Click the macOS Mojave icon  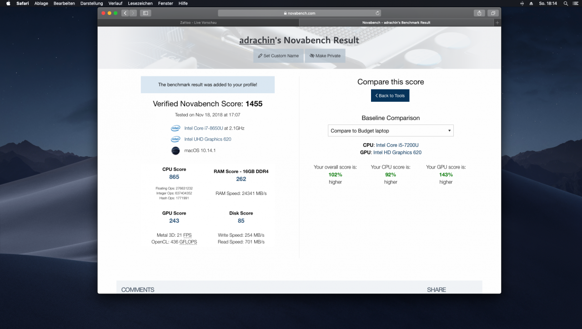coord(176,150)
